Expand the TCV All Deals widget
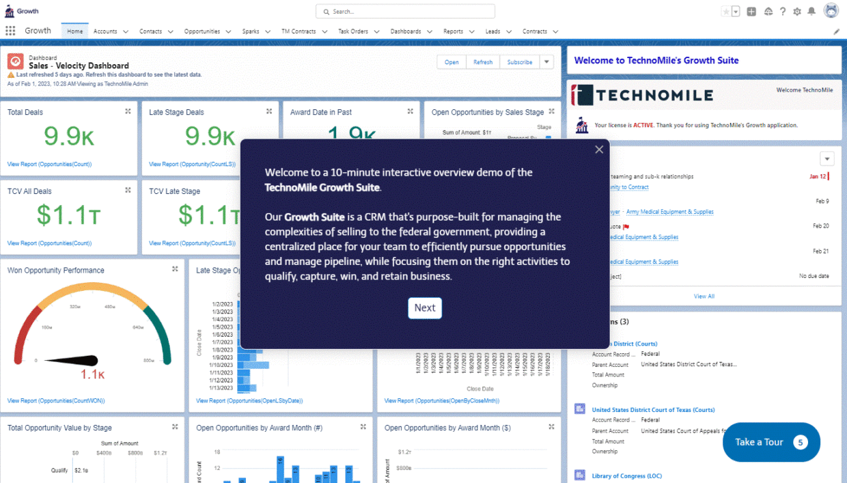Image resolution: width=847 pixels, height=483 pixels. coord(128,191)
